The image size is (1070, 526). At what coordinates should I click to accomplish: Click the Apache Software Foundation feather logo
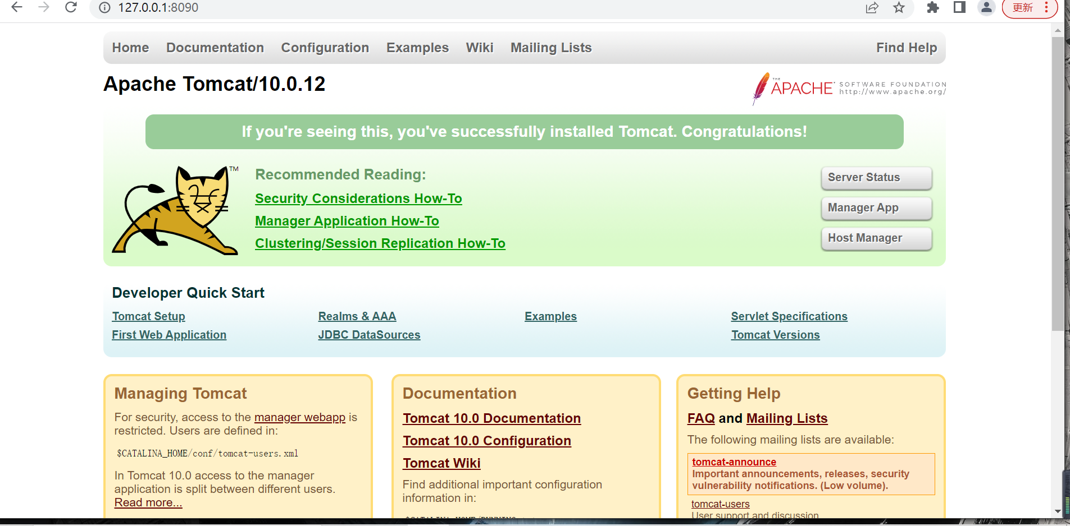coord(849,89)
